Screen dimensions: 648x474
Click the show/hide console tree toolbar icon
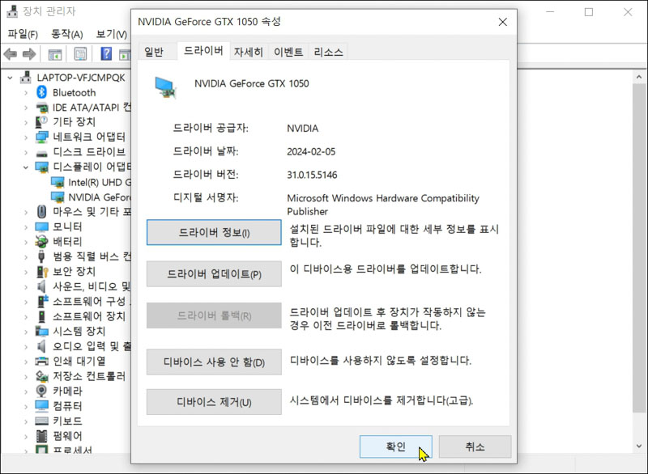coord(54,55)
